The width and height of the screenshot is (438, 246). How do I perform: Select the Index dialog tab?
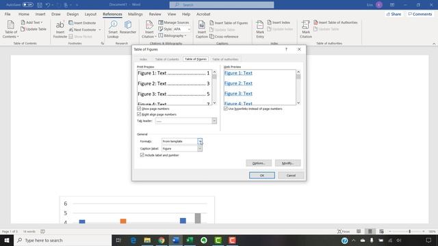coord(143,59)
